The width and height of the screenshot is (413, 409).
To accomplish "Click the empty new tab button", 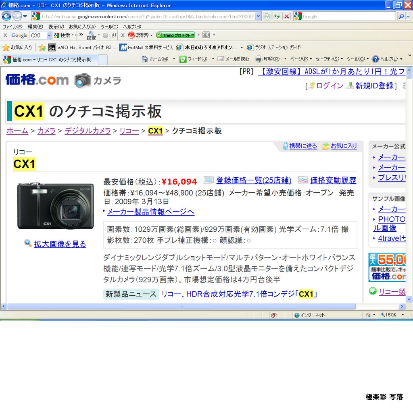I will (x=103, y=60).
